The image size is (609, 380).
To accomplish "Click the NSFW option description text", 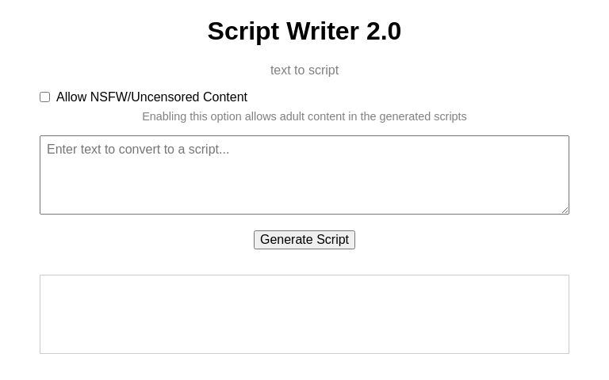I will [x=304, y=116].
